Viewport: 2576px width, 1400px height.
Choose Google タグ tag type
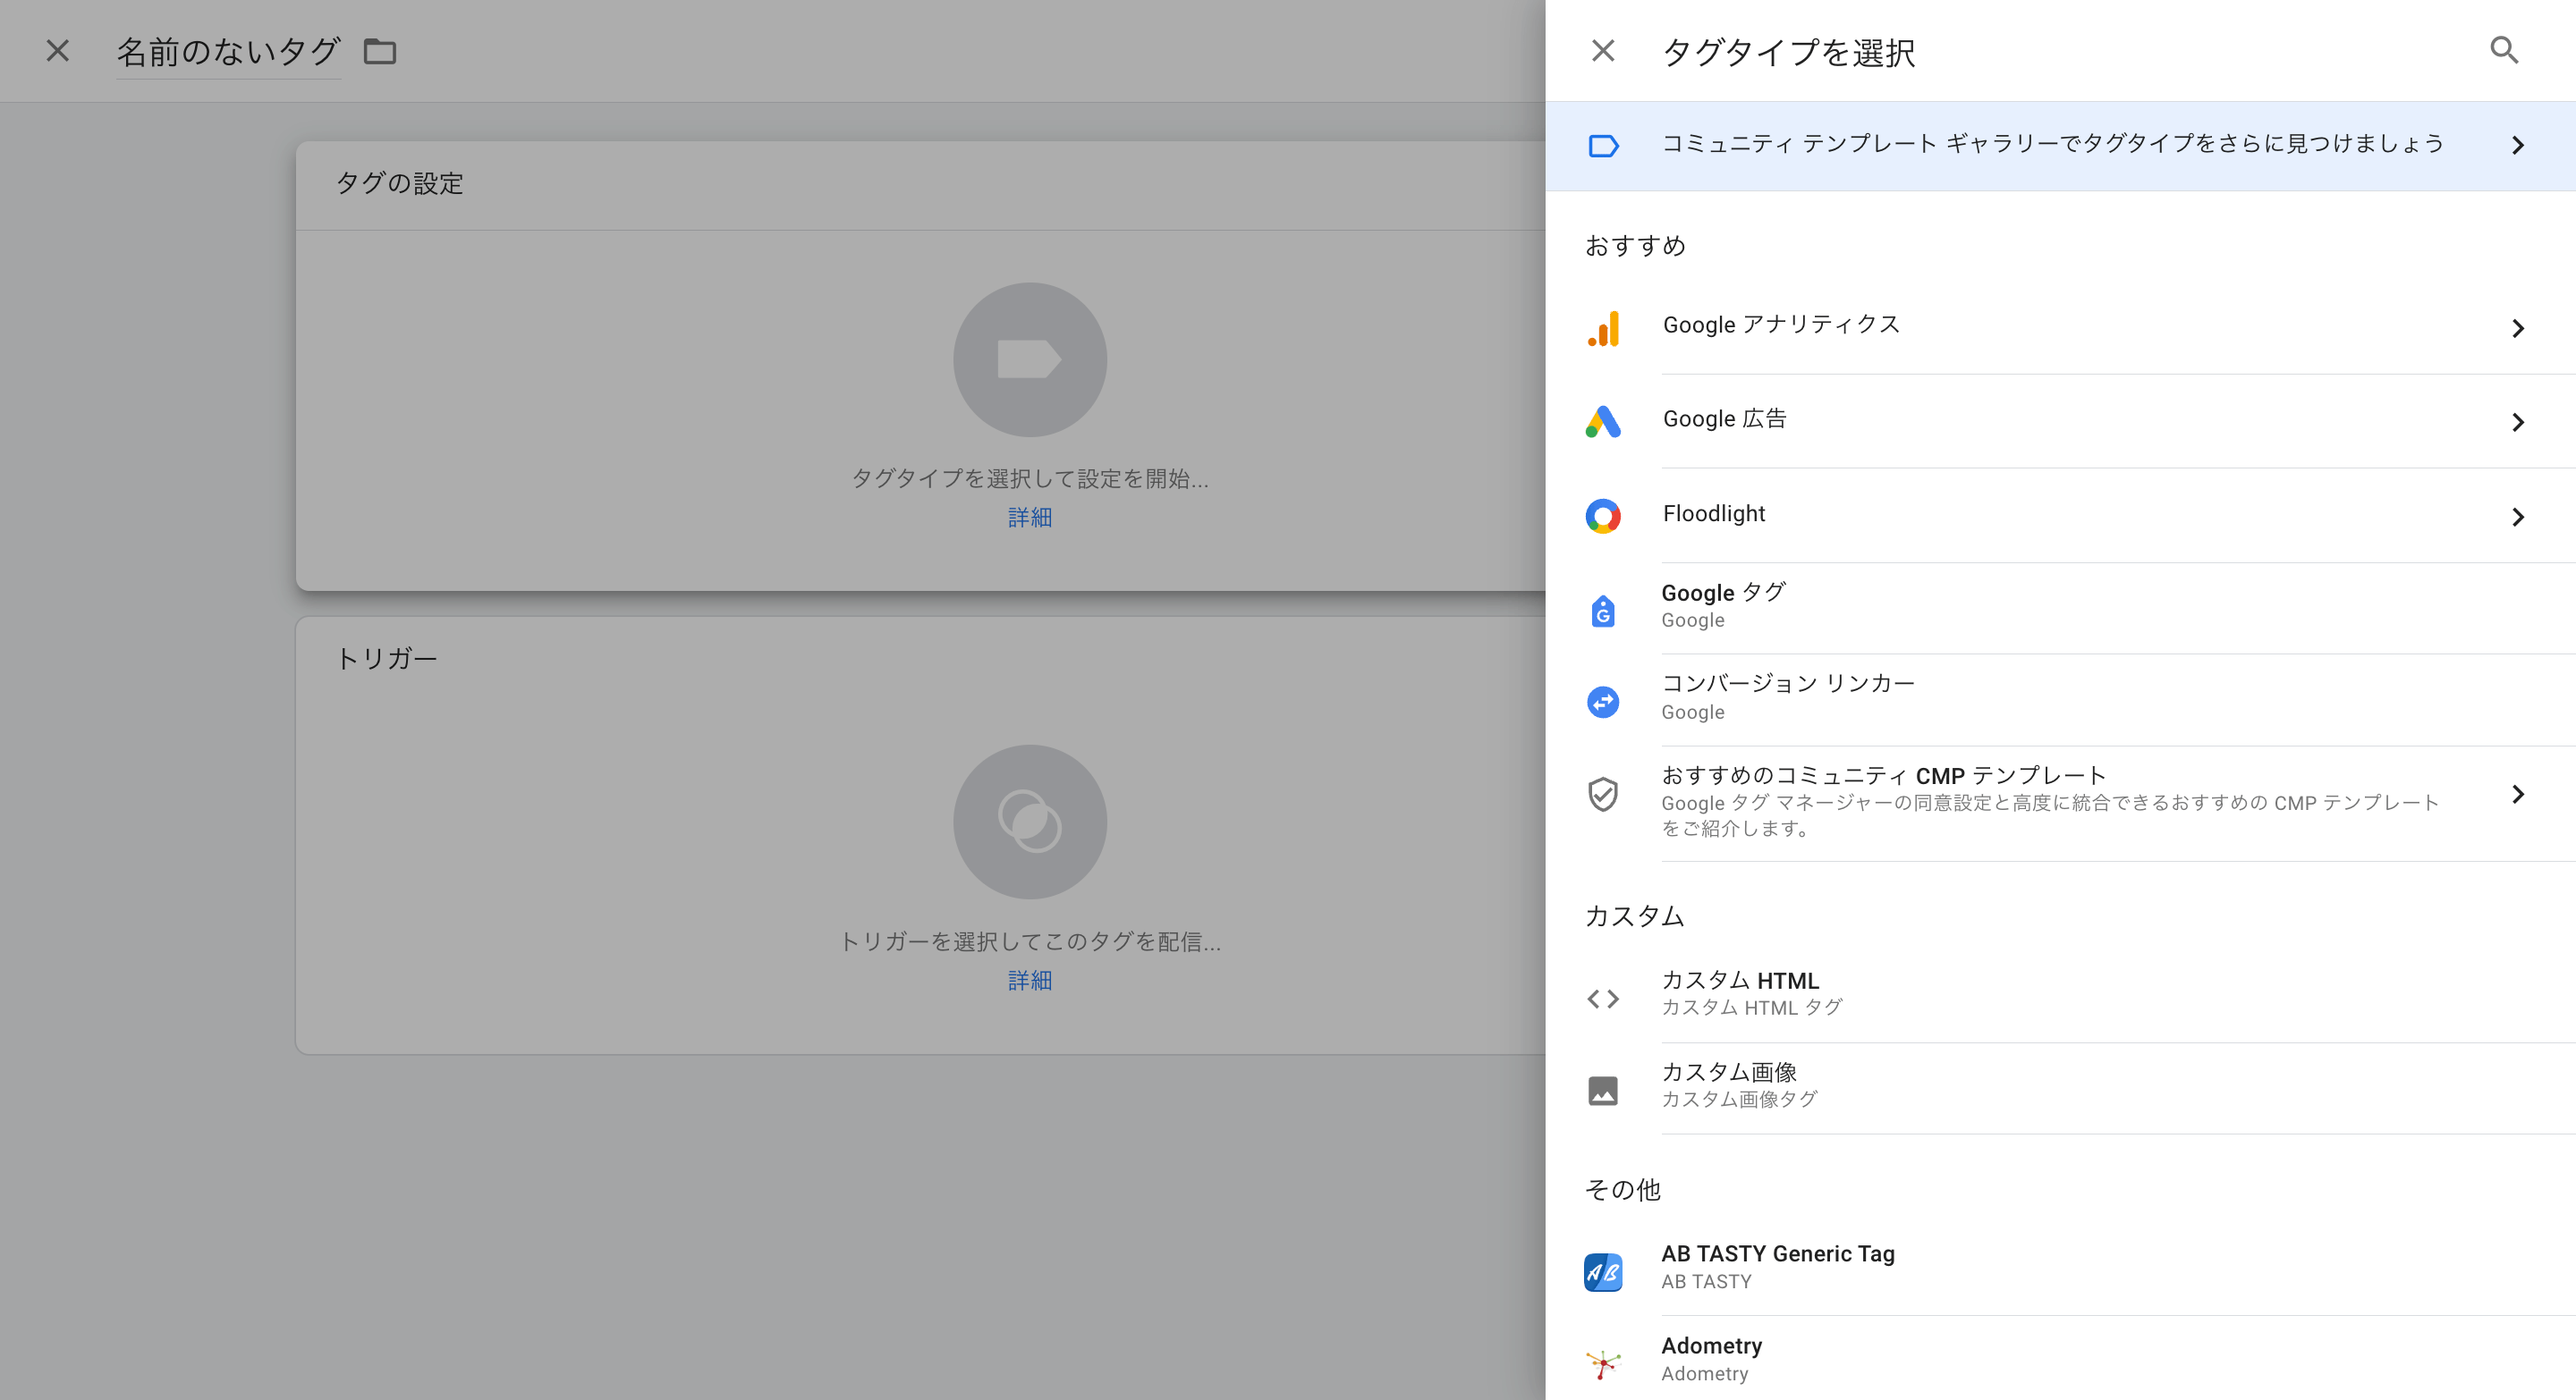pos(2060,609)
